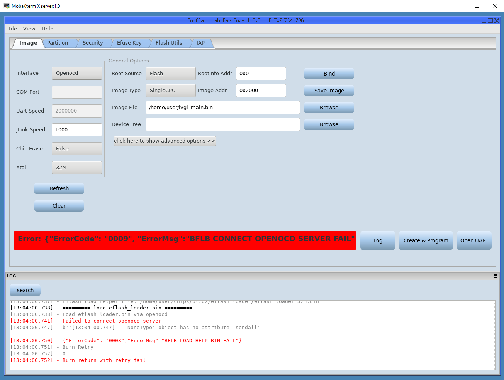Click Browse next to Image File

coord(329,108)
